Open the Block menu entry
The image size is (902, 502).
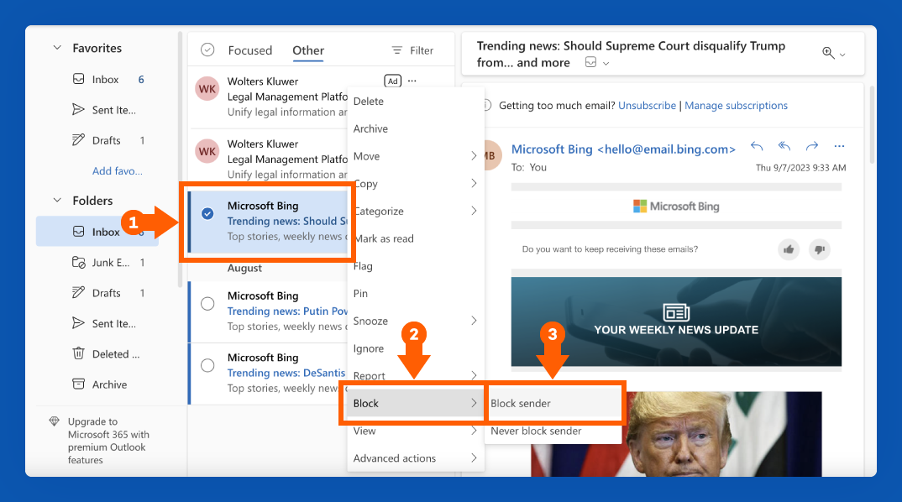416,403
